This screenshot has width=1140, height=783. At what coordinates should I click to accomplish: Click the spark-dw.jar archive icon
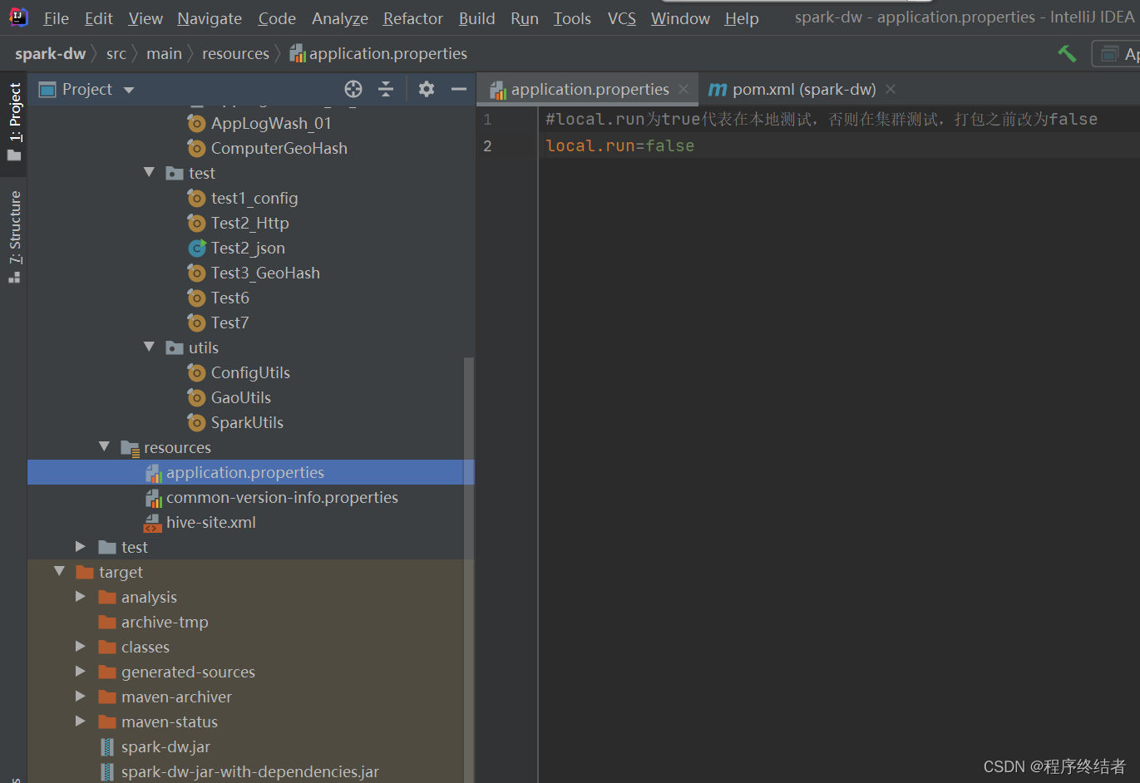point(107,746)
